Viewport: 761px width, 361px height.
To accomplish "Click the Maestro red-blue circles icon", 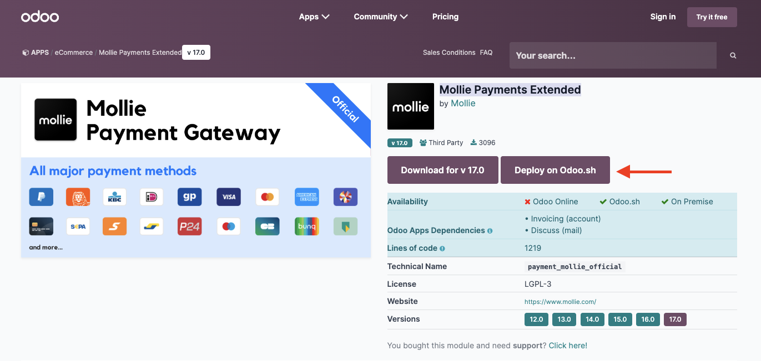I will tap(229, 226).
